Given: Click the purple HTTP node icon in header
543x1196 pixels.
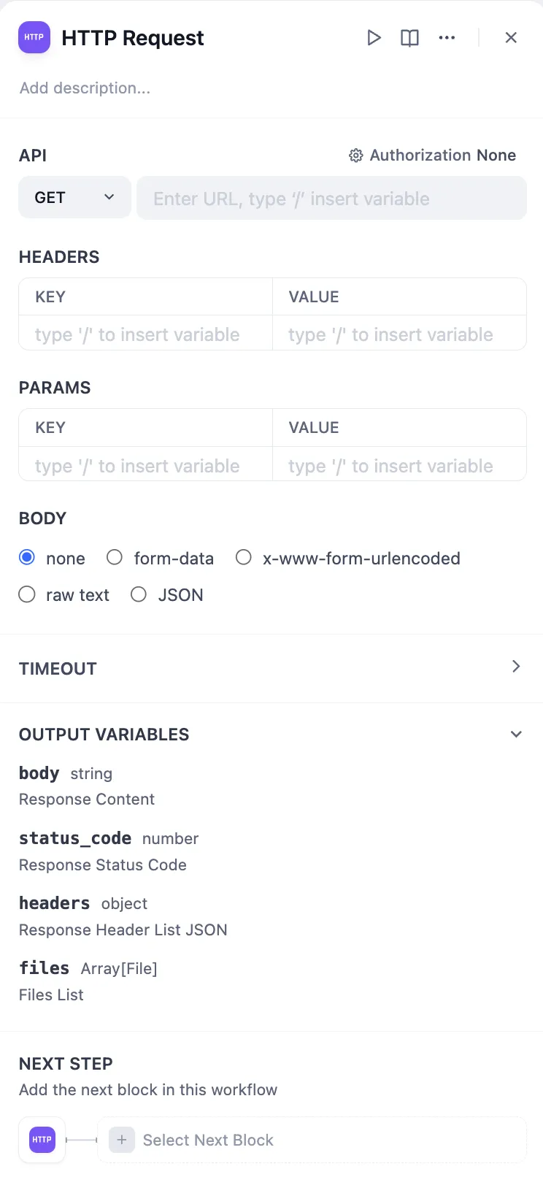Looking at the screenshot, I should click(x=34, y=37).
